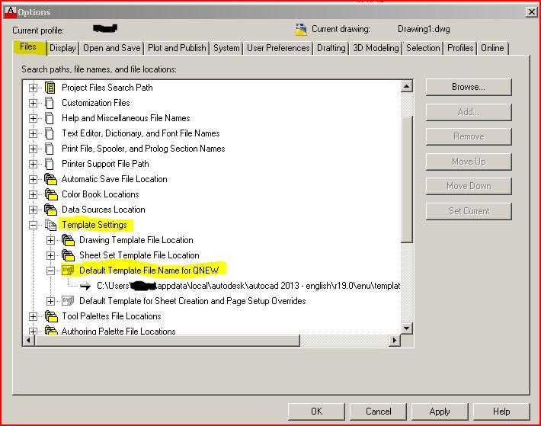Click the Print File, Spooler icon
This screenshot has width=541, height=426.
point(50,149)
